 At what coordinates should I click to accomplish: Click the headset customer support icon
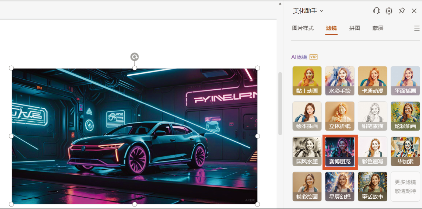point(376,11)
